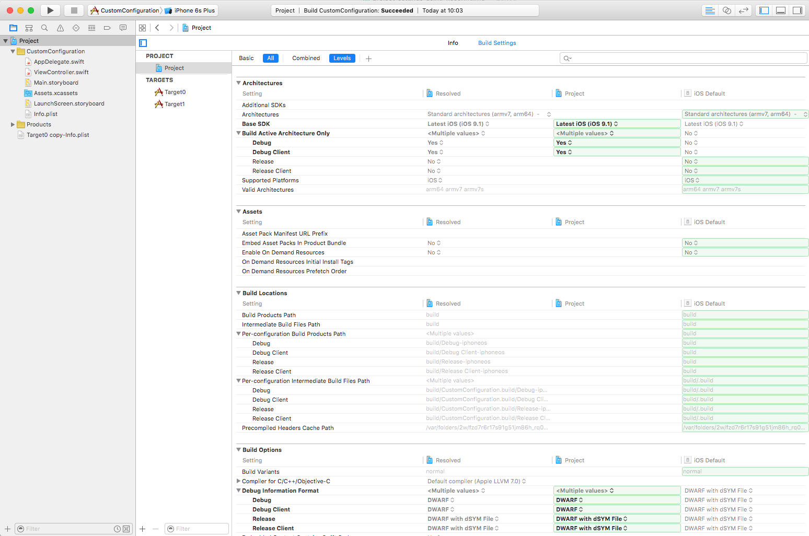Expand the Products folder

coord(13,124)
